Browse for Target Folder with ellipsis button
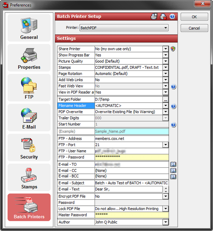213x231 pixels. pos(166,99)
